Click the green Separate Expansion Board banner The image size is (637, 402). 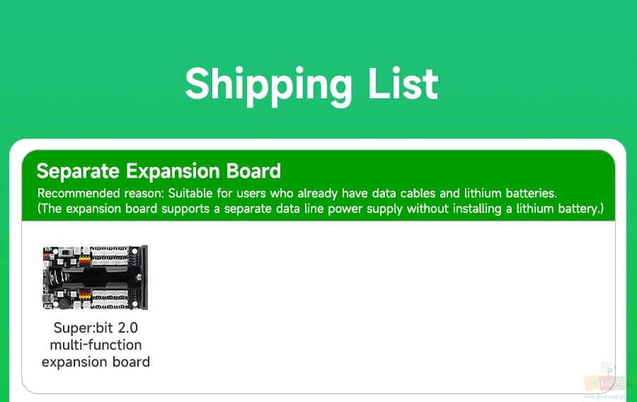[x=318, y=185]
